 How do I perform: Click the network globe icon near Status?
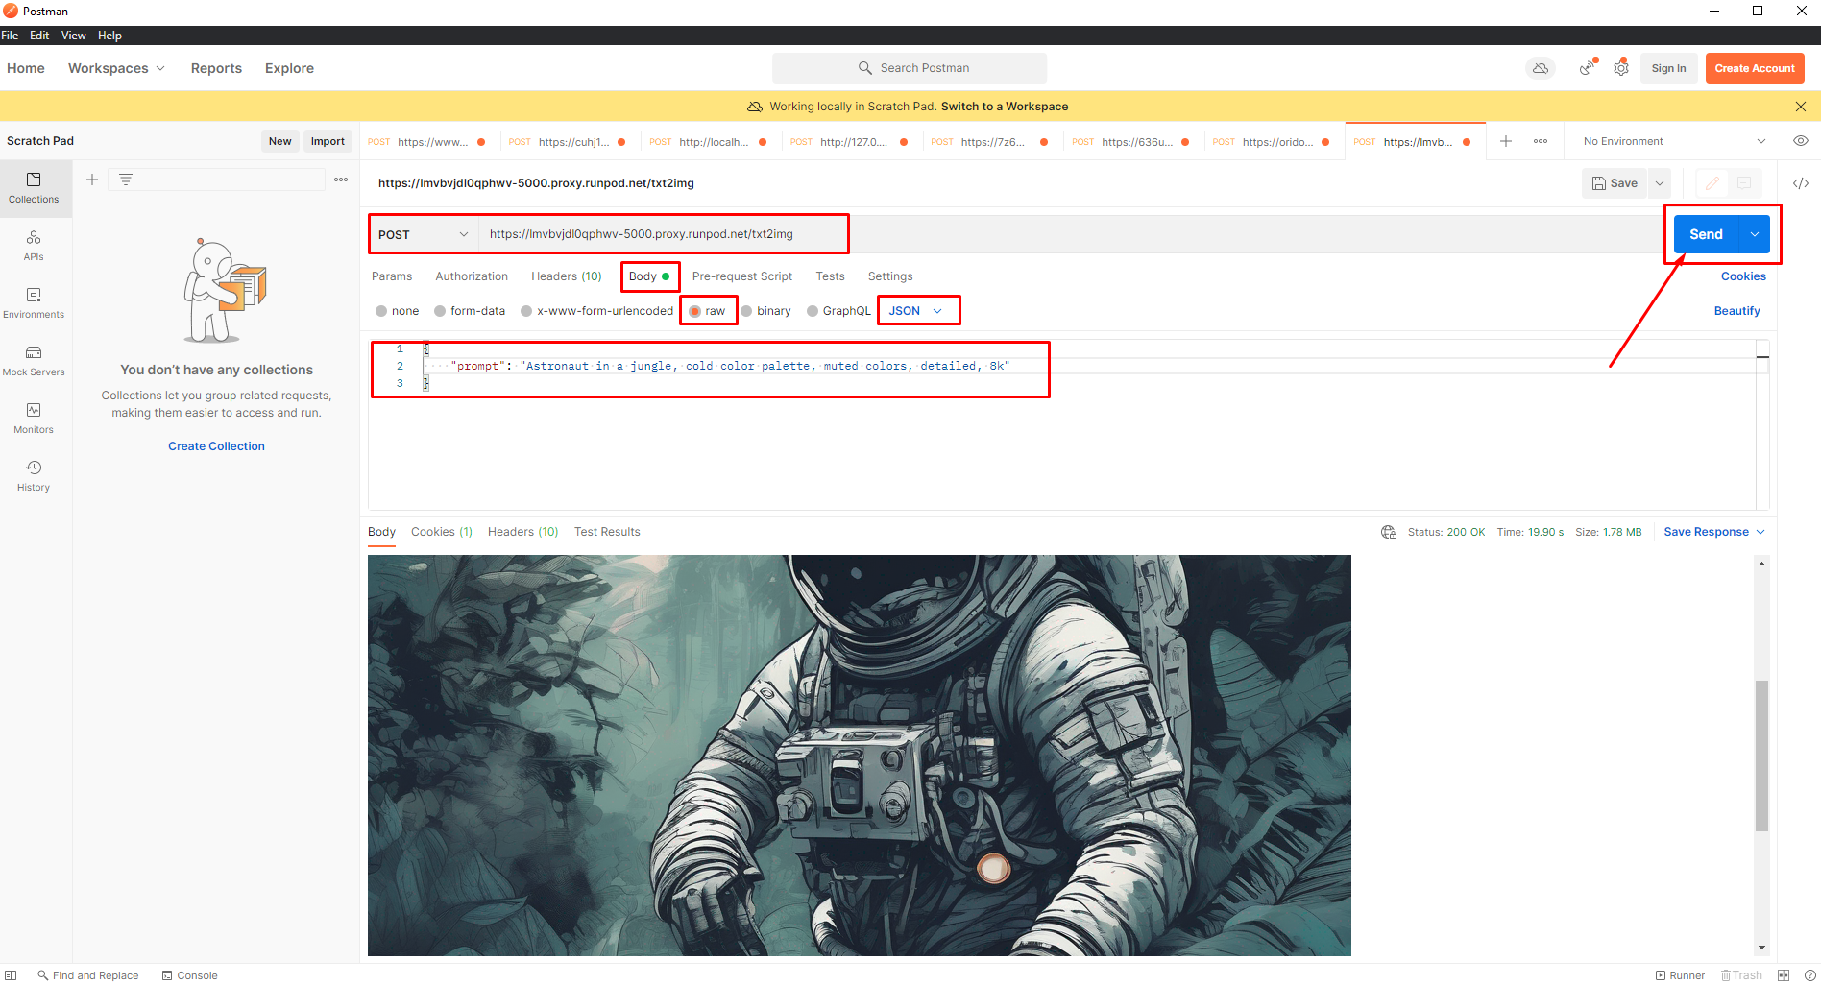[1389, 532]
